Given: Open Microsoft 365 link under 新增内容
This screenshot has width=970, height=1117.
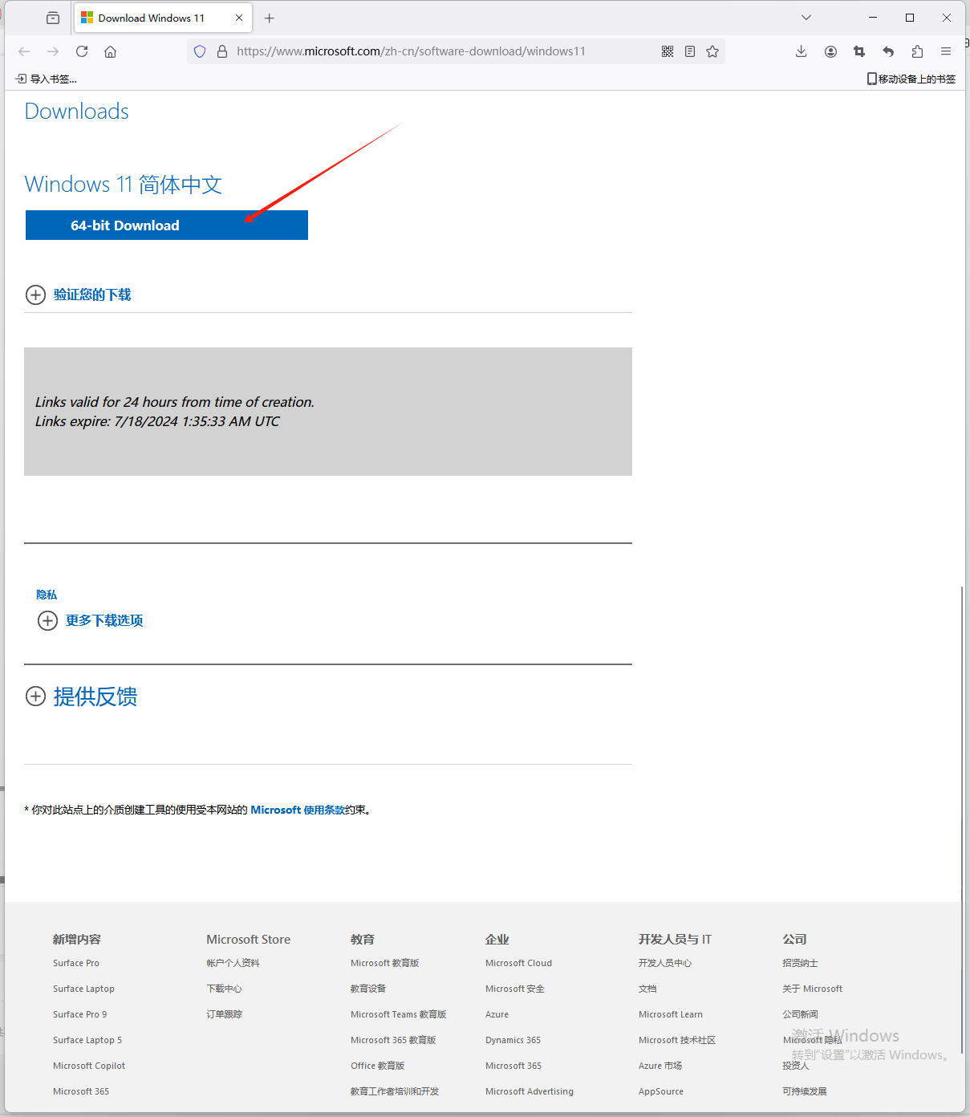Looking at the screenshot, I should click(81, 1091).
